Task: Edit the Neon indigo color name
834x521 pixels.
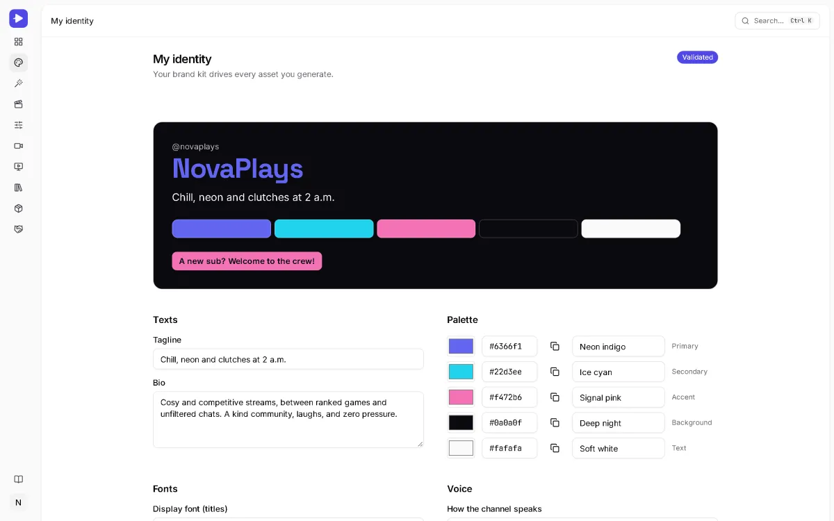Action: (x=619, y=346)
